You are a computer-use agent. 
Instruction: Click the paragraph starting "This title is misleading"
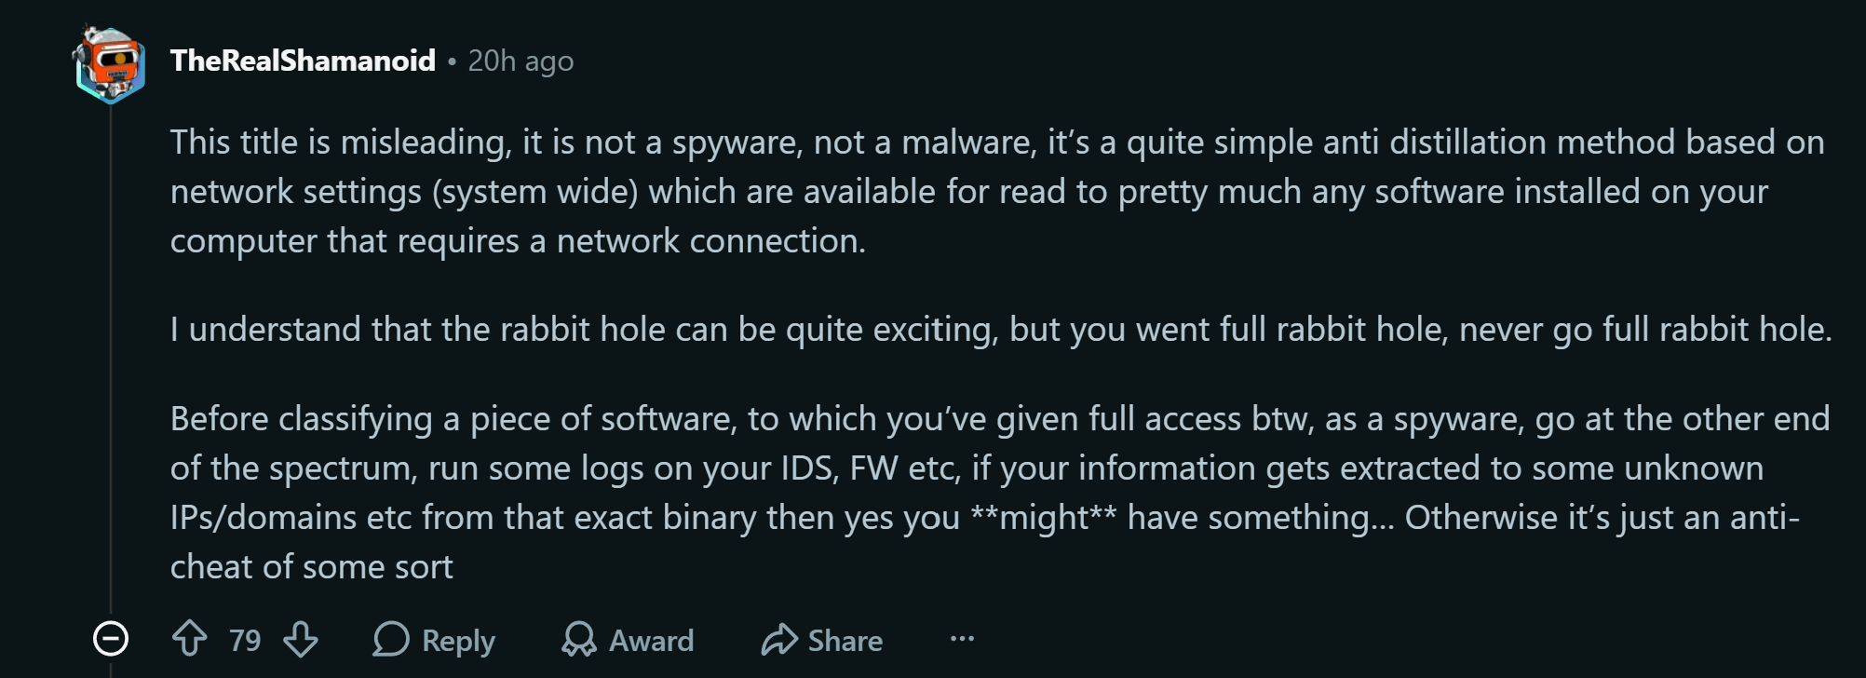[x=997, y=191]
